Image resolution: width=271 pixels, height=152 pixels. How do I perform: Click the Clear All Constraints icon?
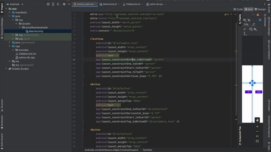254,24
